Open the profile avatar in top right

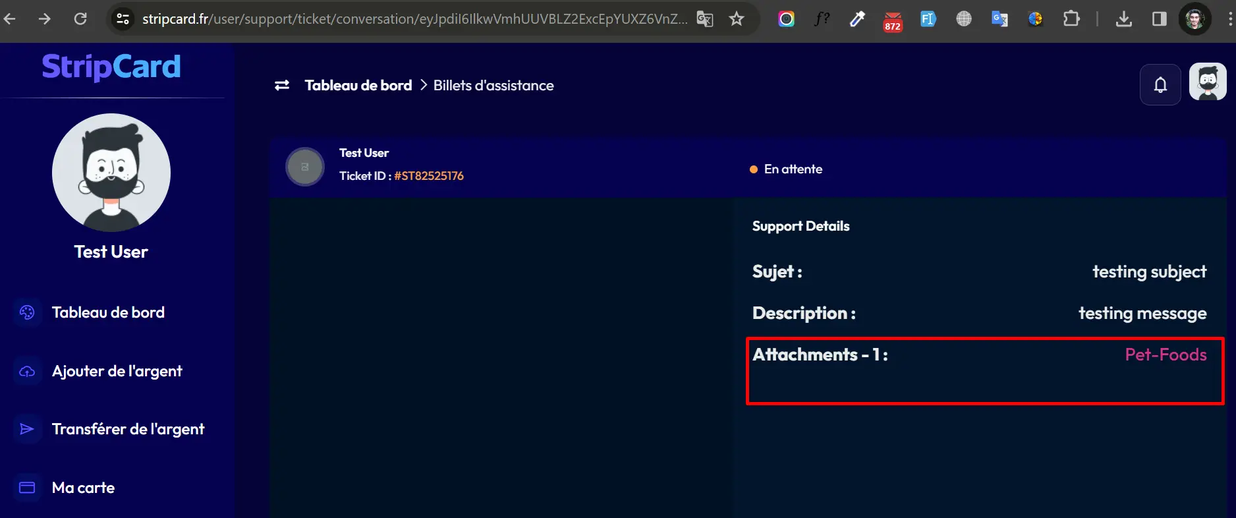point(1207,82)
